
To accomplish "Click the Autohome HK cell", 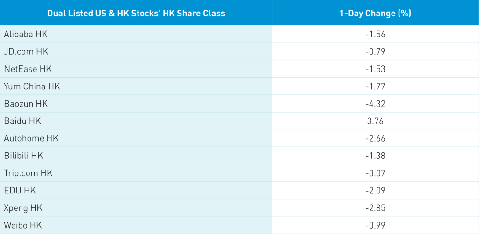I will click(30, 138).
